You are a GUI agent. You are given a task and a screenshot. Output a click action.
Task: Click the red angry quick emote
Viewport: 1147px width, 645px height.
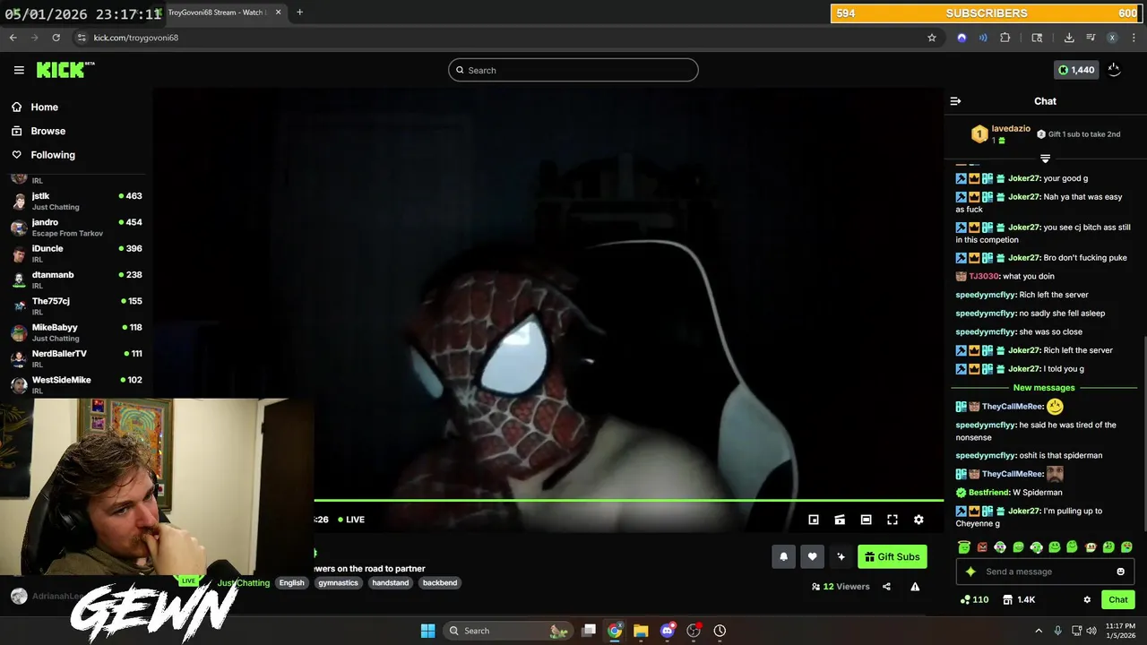(x=982, y=546)
